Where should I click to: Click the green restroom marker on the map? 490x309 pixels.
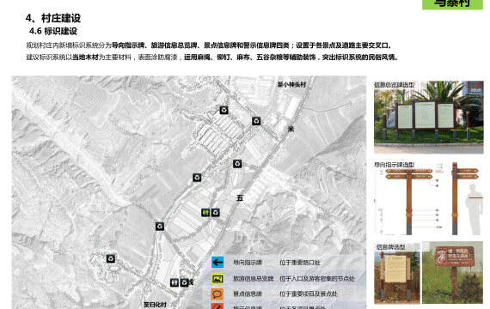coord(205,213)
